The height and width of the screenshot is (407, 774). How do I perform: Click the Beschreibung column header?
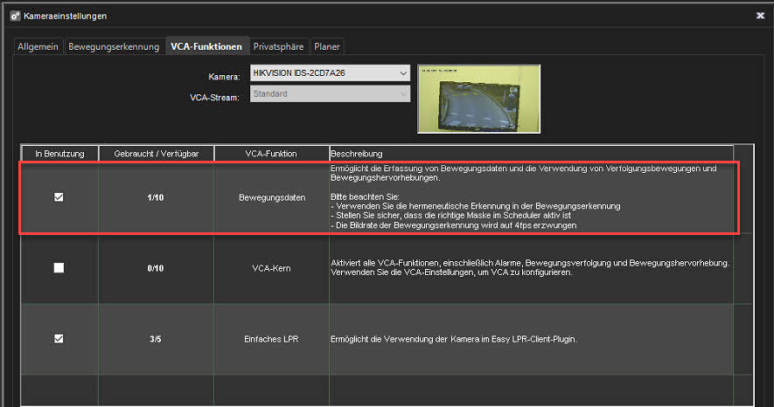point(531,154)
